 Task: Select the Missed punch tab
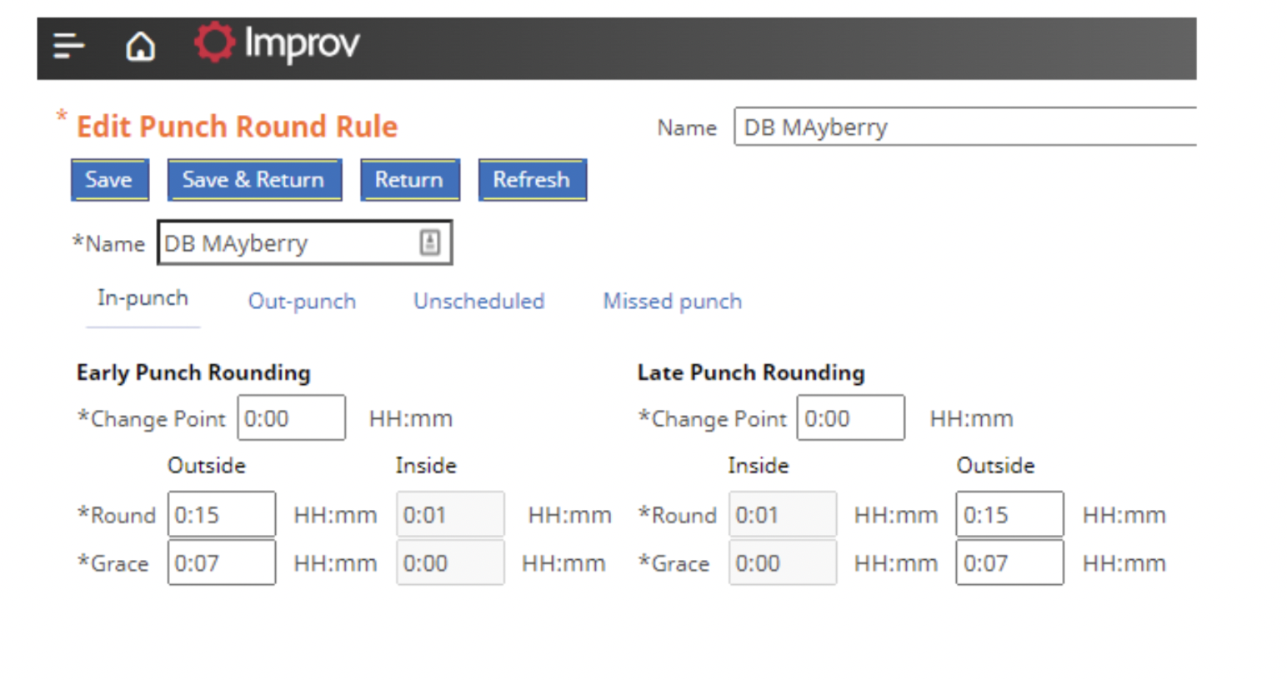click(672, 302)
